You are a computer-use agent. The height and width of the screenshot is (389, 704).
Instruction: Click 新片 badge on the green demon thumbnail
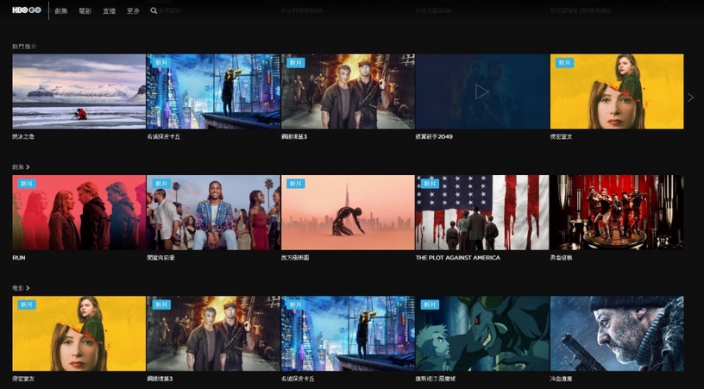click(430, 304)
